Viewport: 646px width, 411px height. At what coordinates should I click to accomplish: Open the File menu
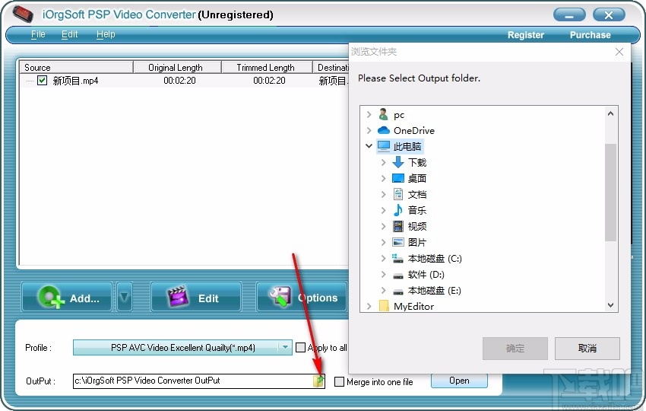click(38, 34)
